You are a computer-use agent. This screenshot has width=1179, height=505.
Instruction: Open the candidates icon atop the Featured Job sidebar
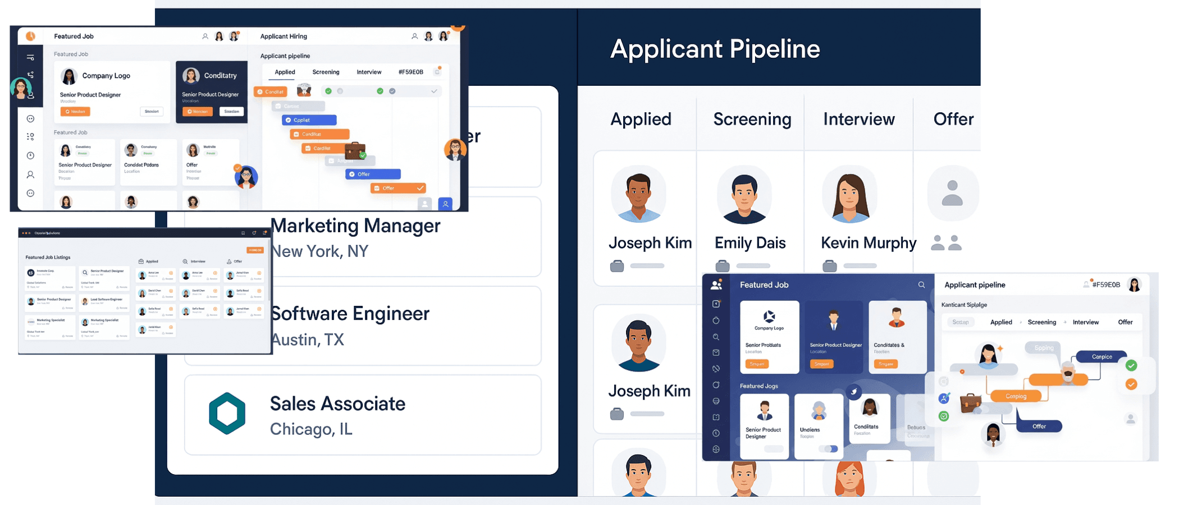point(716,284)
